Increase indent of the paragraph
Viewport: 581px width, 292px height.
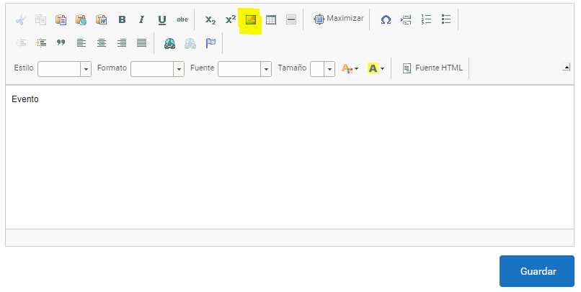(41, 43)
